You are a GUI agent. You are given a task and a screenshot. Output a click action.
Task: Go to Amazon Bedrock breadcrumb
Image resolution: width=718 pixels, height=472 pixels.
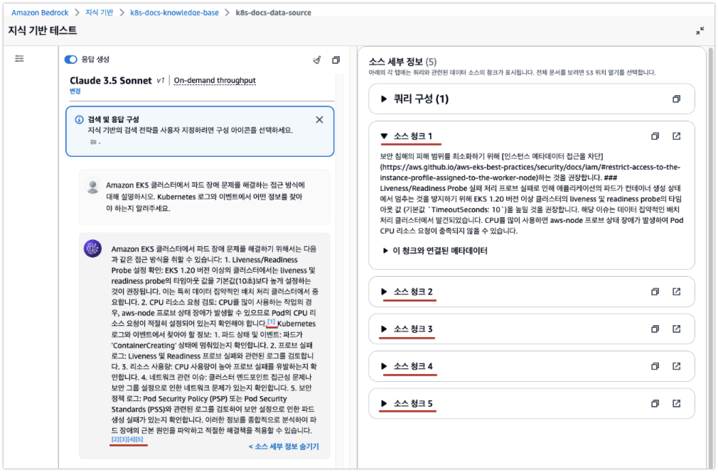[40, 12]
